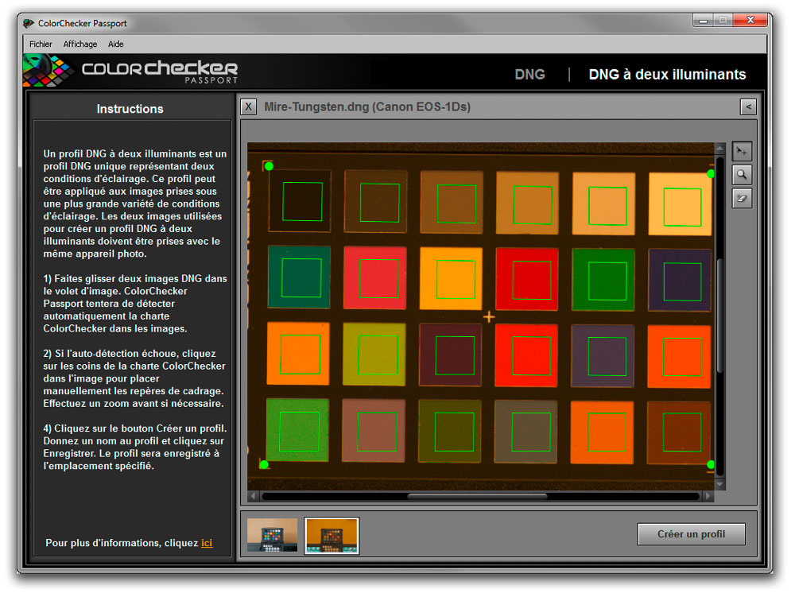Viewport: 795px width, 597px height.
Task: Select the orange tungsten chart thumbnail
Action: click(x=332, y=536)
